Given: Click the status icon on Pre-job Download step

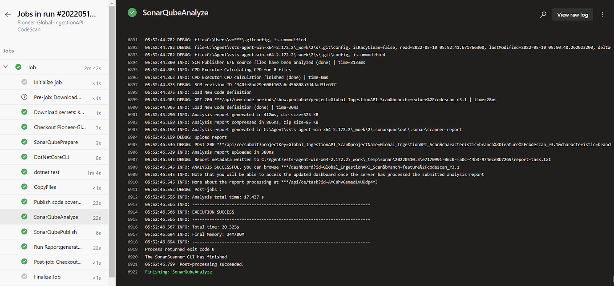Looking at the screenshot, I should [x=24, y=97].
